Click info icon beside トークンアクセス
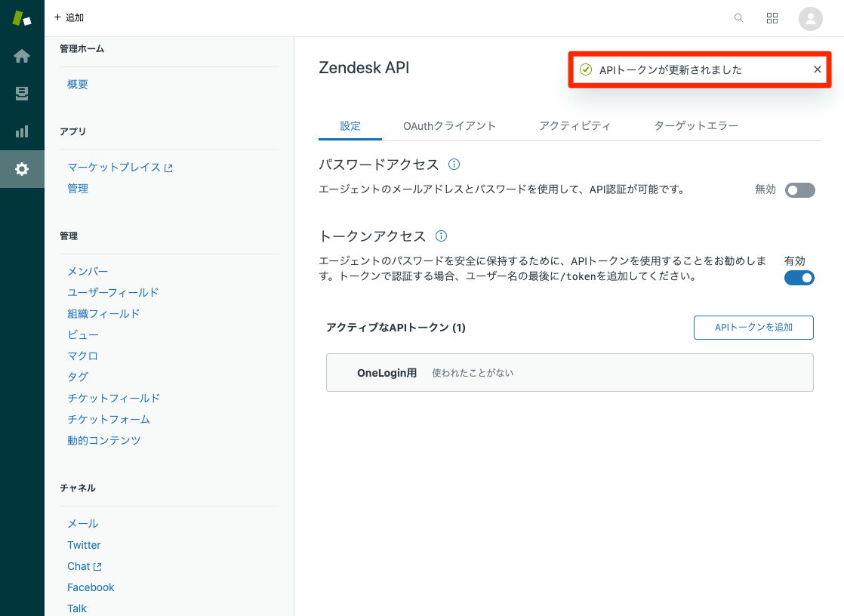Image resolution: width=844 pixels, height=616 pixels. (441, 236)
